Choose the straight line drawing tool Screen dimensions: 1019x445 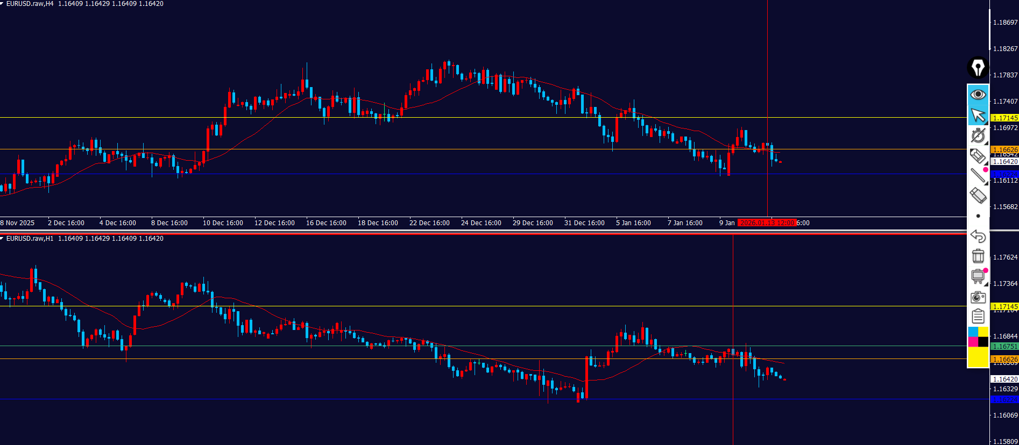(978, 176)
